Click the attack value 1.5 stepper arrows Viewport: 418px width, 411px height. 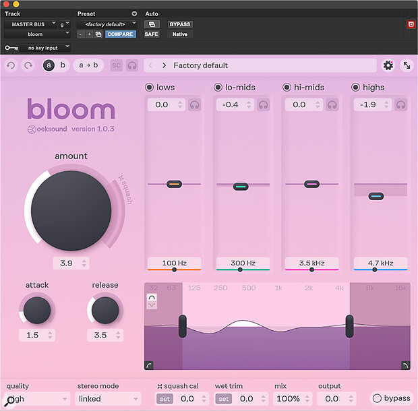[50, 335]
